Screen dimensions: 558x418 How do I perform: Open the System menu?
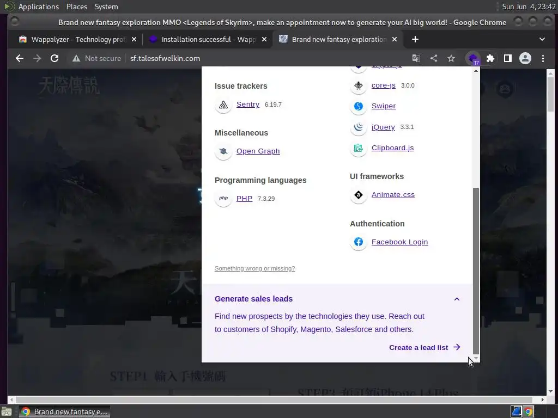[106, 7]
